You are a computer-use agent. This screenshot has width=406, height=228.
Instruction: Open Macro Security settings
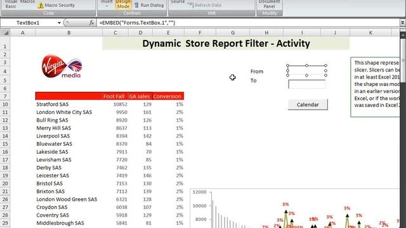56,5
